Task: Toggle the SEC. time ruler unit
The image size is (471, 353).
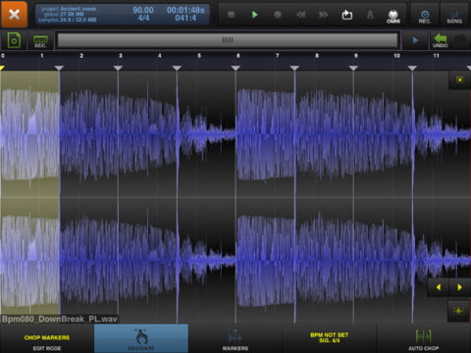Action: click(x=40, y=41)
